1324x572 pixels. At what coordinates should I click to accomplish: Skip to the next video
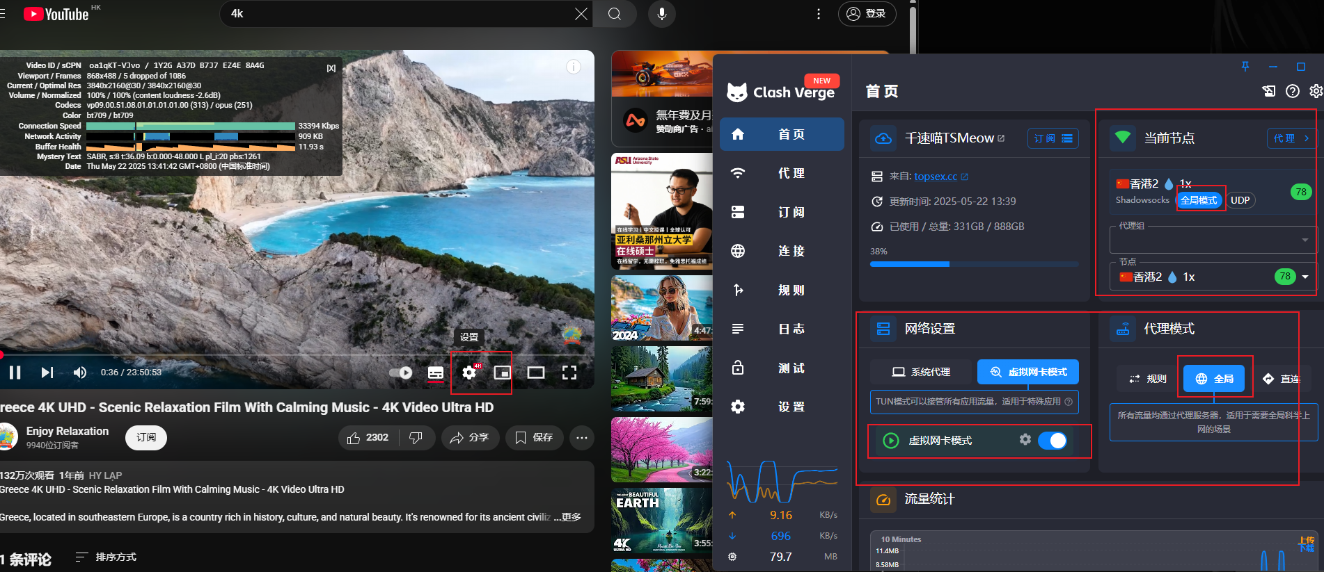47,373
